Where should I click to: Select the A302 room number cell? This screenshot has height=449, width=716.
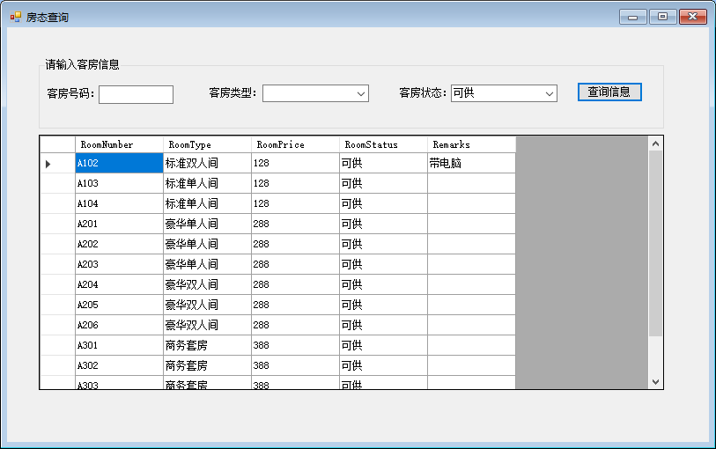coord(119,365)
